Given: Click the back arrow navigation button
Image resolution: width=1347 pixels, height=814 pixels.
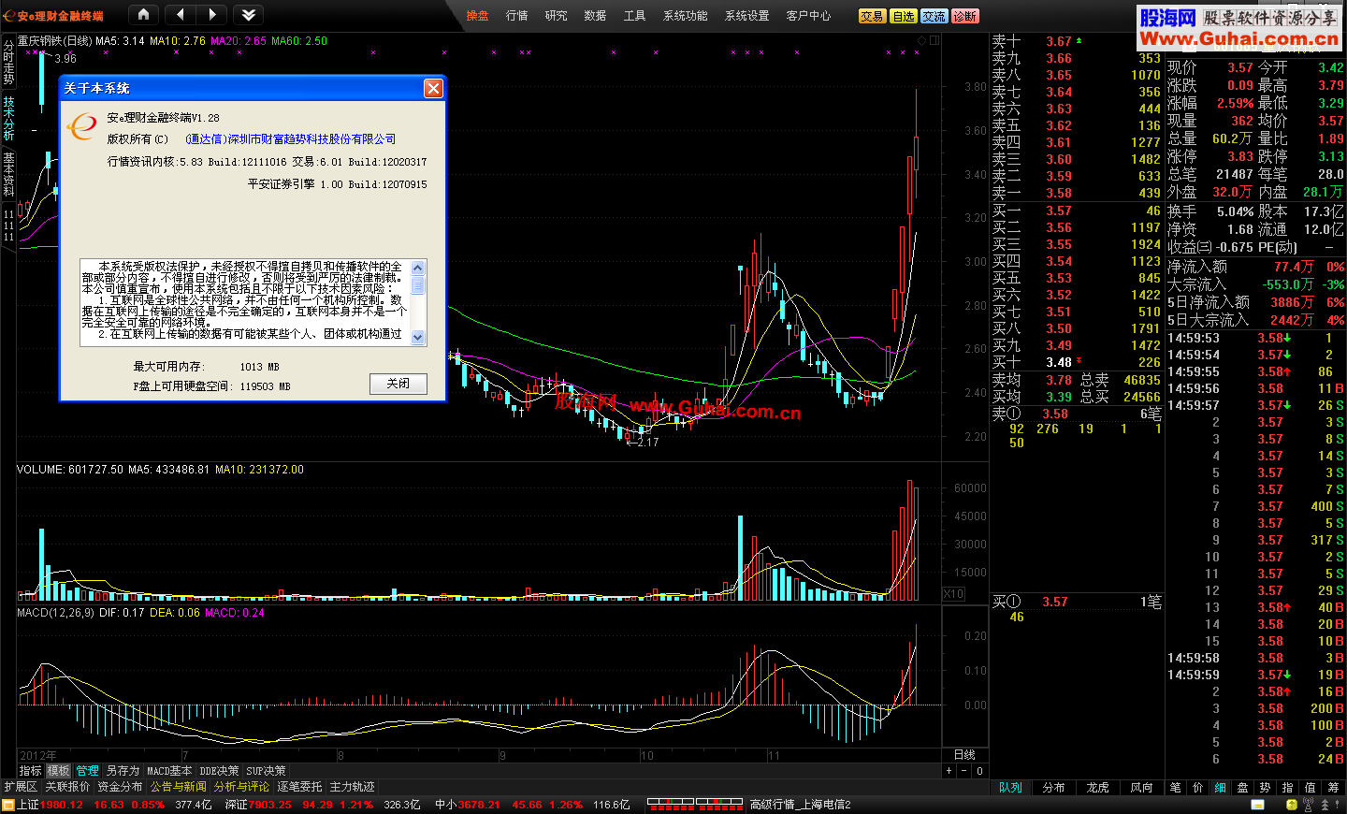Looking at the screenshot, I should [x=180, y=15].
